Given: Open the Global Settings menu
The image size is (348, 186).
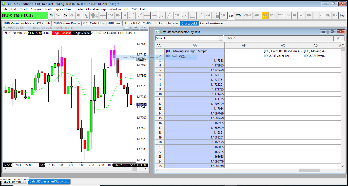Looking at the screenshot, I should pyautogui.click(x=96, y=9).
